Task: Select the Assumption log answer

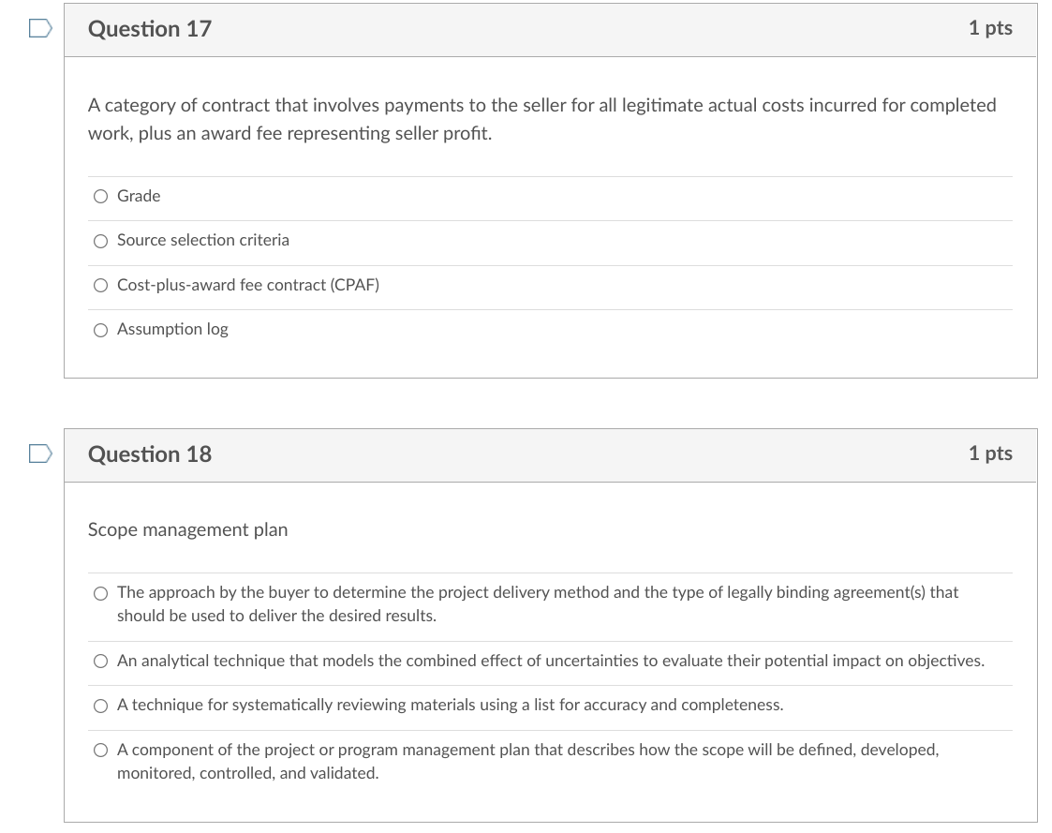Action: point(100,329)
